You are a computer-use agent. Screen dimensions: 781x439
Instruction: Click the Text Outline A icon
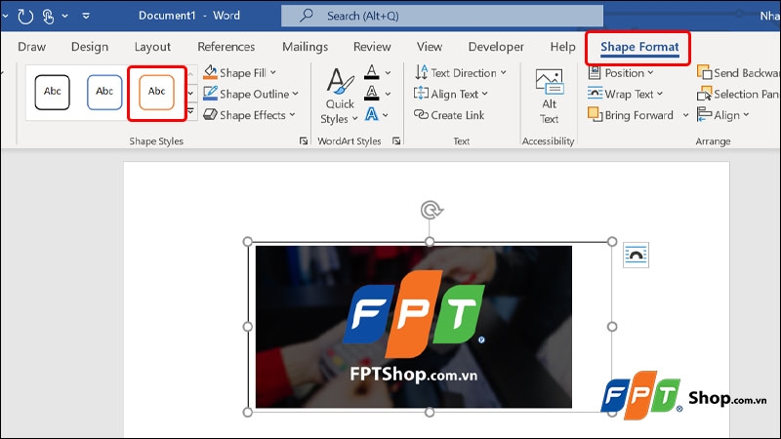click(372, 93)
